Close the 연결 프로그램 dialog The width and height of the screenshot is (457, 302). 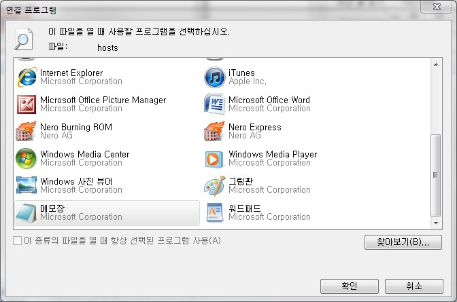(x=437, y=7)
